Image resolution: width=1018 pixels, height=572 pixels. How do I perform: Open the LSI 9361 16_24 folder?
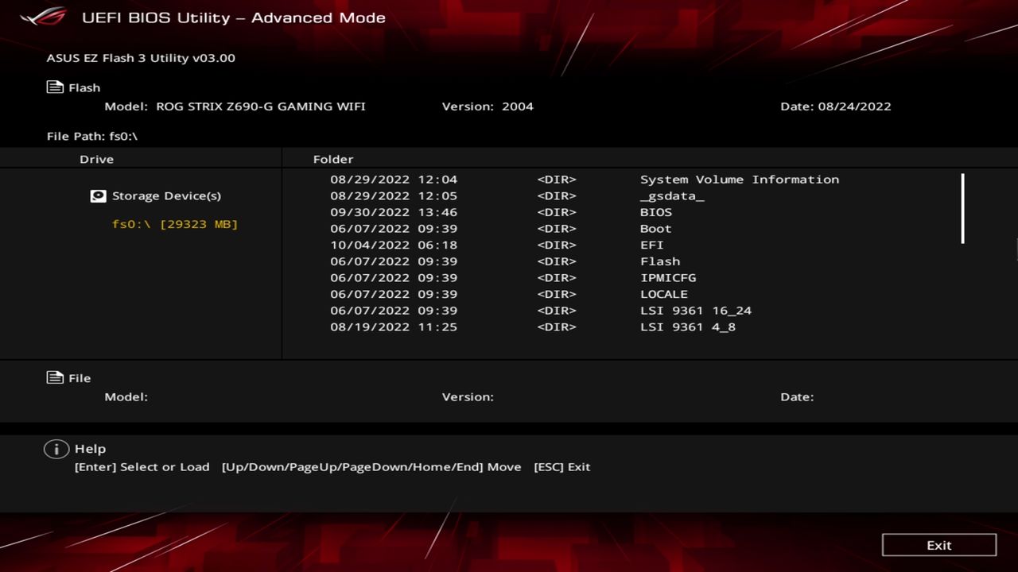(x=696, y=311)
